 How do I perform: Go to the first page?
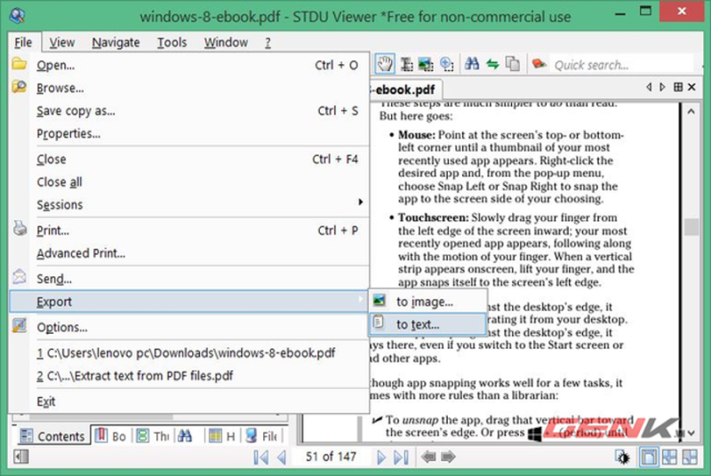pos(261,457)
